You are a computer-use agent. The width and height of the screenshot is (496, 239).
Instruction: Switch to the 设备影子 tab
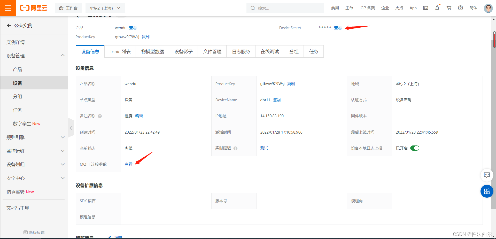[x=183, y=51]
